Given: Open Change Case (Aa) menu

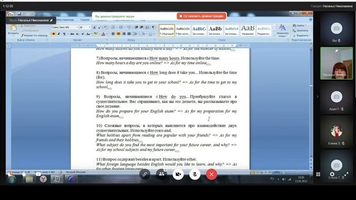Looking at the screenshot, I should (x=88, y=34).
